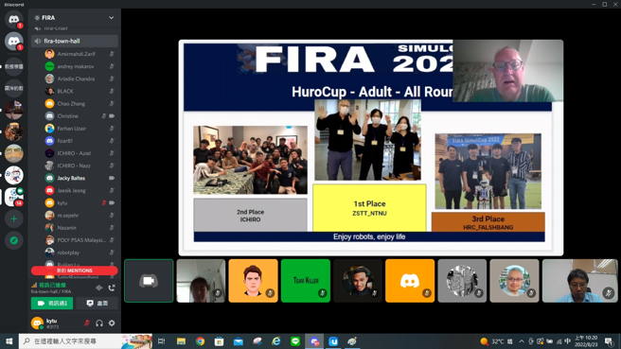Image resolution: width=621 pixels, height=349 pixels.
Task: Open Microsoft Store from taskbar
Action: (219, 341)
